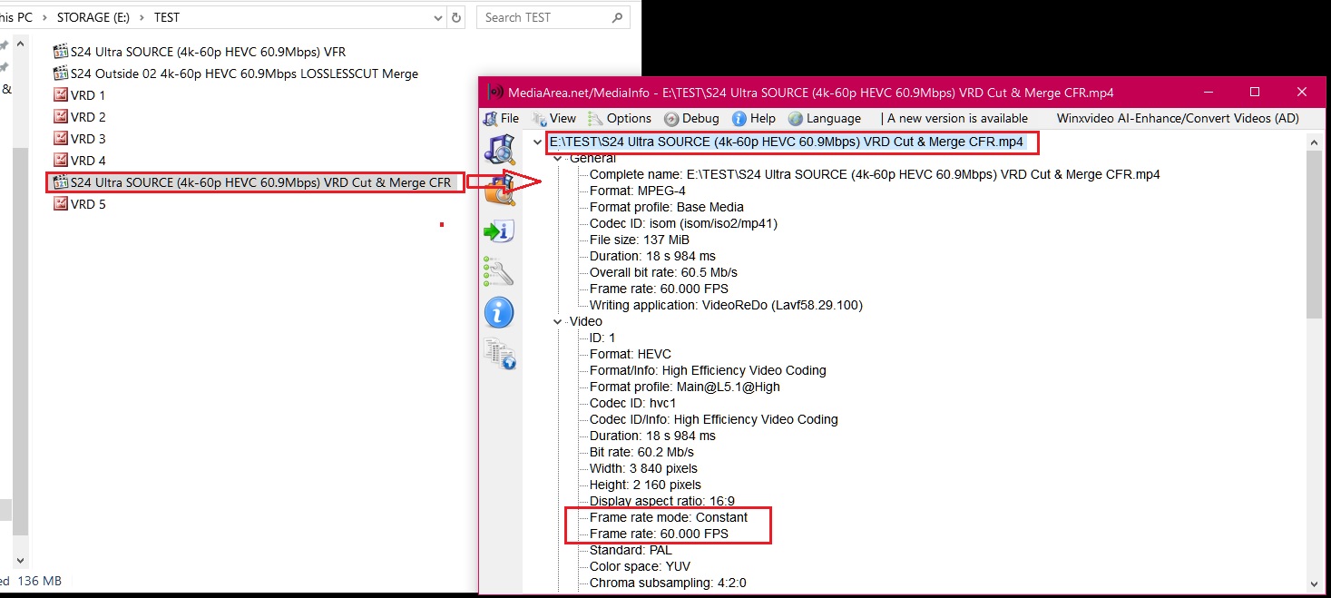Click the 'Bit rate: 60.2 Mb/s' row

click(641, 452)
